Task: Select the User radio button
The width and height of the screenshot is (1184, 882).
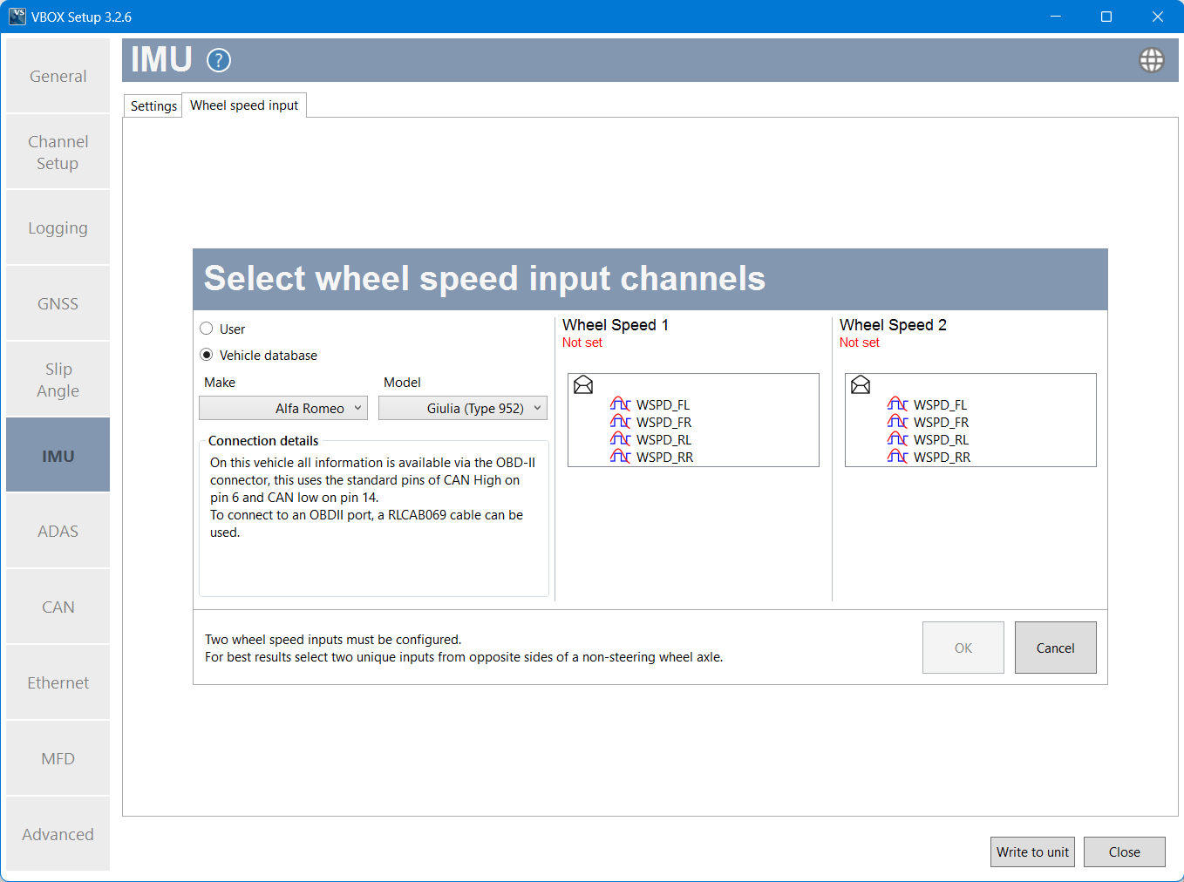Action: pyautogui.click(x=207, y=329)
